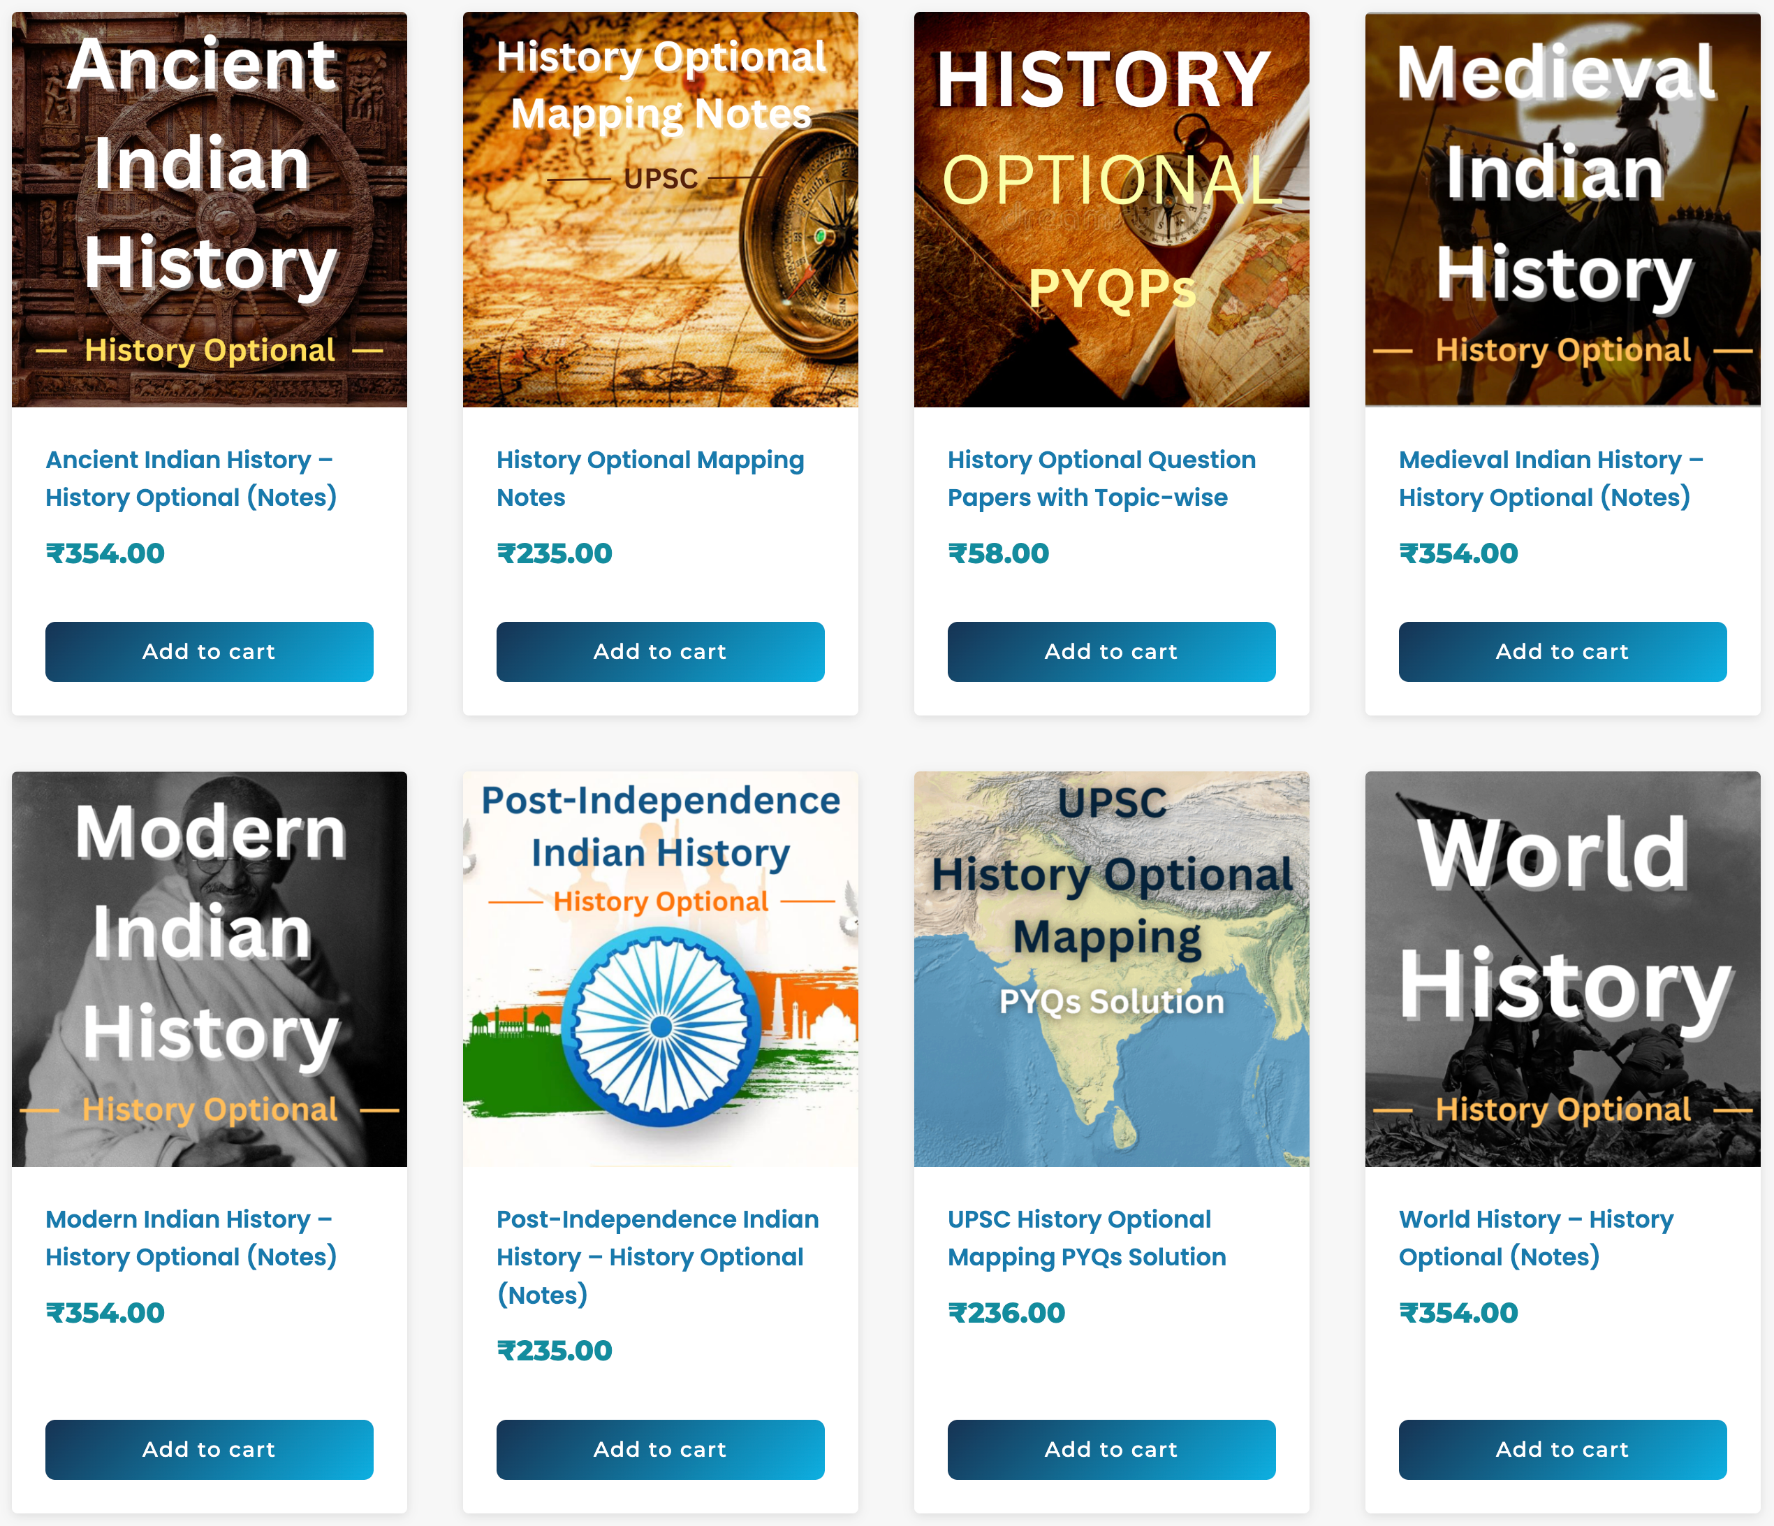1774x1526 pixels.
Task: Add History Optional Question Papers to cart
Action: (1111, 652)
